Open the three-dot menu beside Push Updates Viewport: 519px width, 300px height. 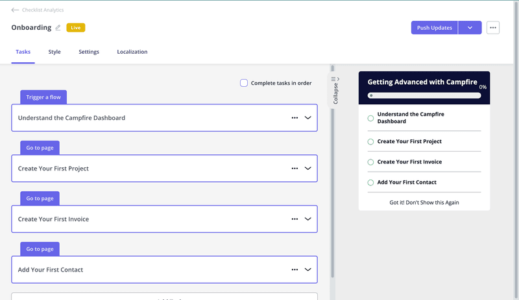click(493, 28)
